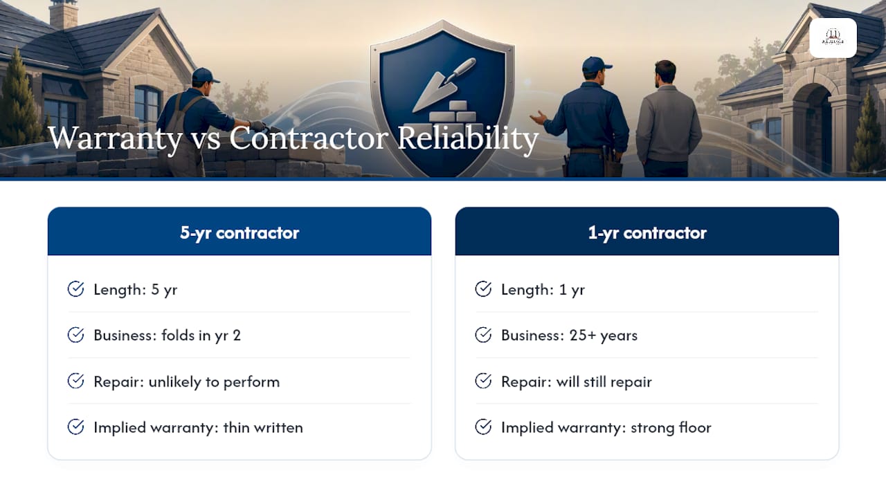
Task: Click the text Business: 25+ years
Action: click(569, 335)
